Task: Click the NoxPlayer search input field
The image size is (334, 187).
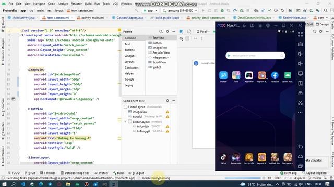Action: (255, 56)
